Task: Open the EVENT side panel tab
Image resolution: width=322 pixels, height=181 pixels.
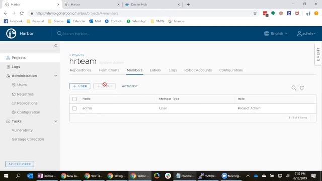Action: (318, 54)
